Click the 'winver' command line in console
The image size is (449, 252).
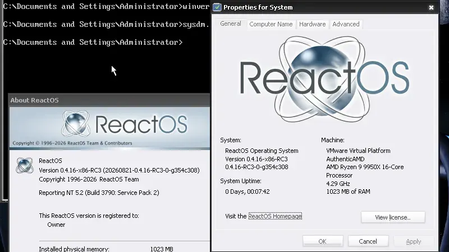tap(106, 6)
